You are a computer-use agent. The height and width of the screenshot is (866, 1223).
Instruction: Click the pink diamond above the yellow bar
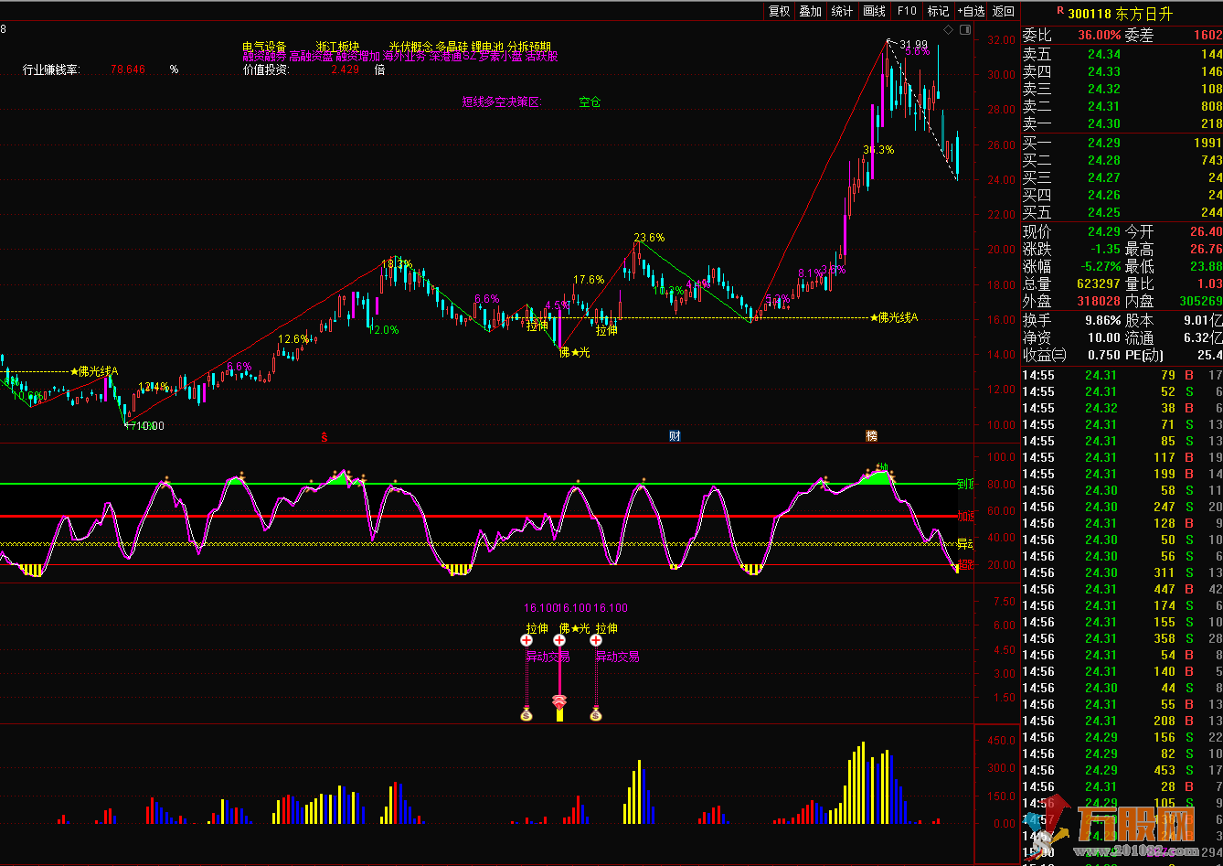[x=558, y=701]
